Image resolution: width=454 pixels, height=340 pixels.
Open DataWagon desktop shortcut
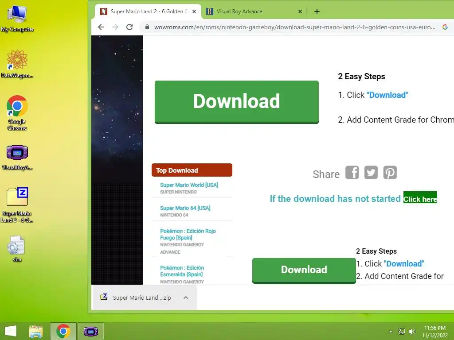tap(17, 64)
